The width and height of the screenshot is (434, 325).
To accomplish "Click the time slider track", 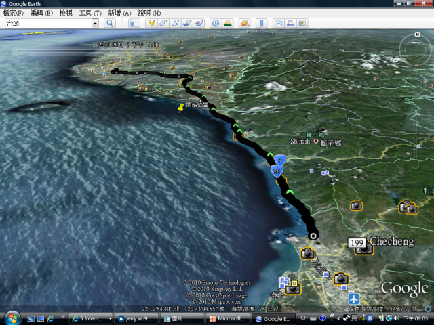I will 87,51.
